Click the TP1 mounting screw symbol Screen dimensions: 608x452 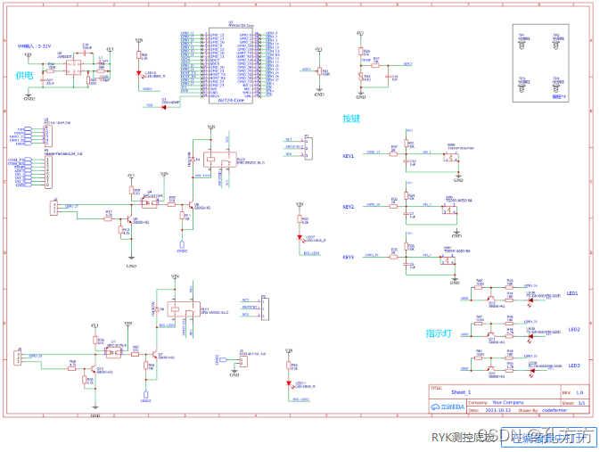tap(522, 45)
